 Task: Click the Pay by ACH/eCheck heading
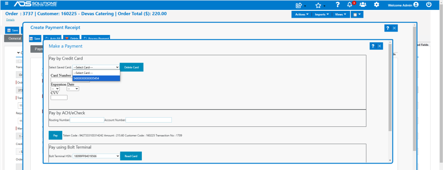[67, 113]
